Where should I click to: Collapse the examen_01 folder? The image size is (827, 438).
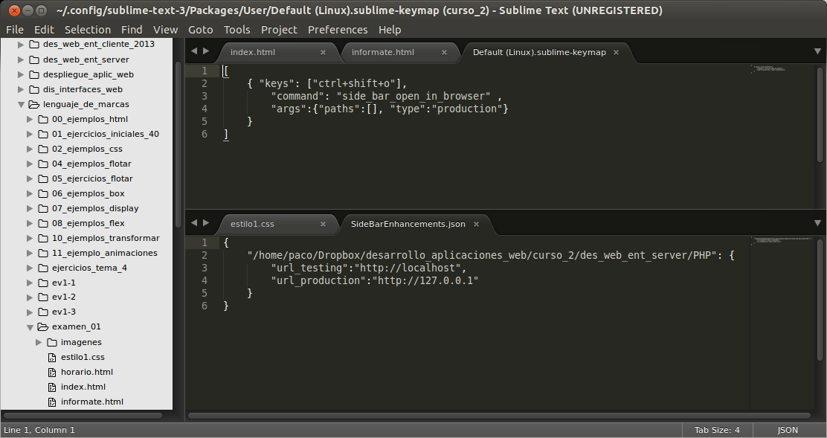click(30, 326)
